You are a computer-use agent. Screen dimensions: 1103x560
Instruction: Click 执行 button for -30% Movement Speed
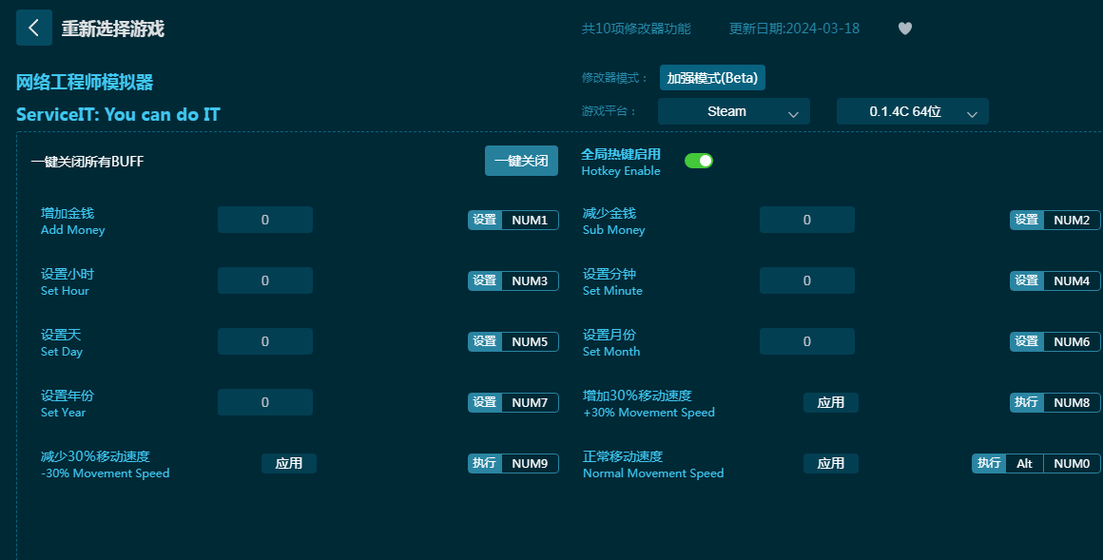(x=485, y=464)
